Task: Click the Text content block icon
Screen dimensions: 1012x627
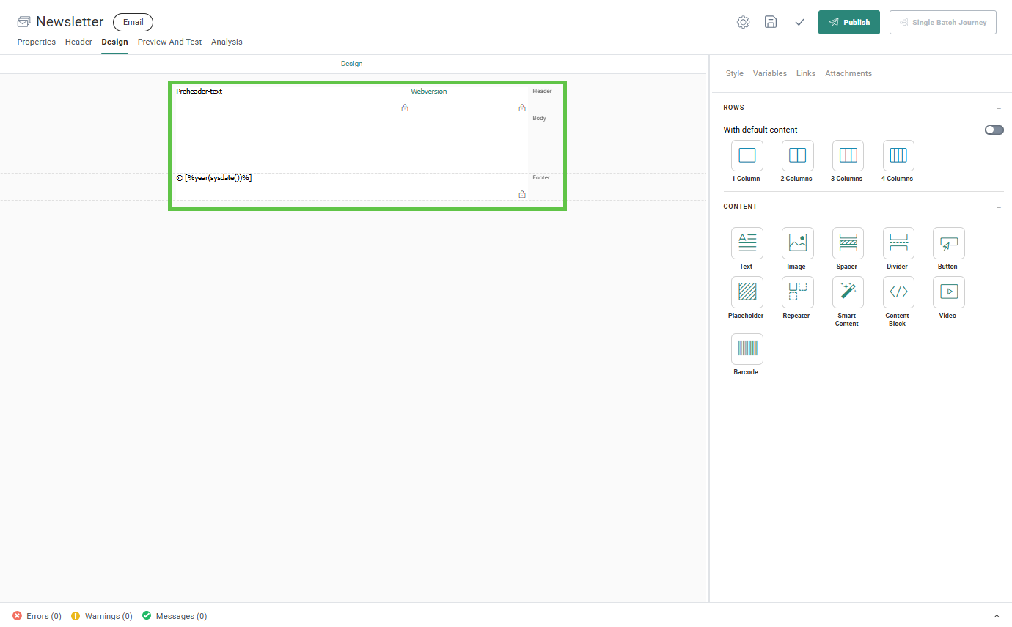Action: point(747,243)
